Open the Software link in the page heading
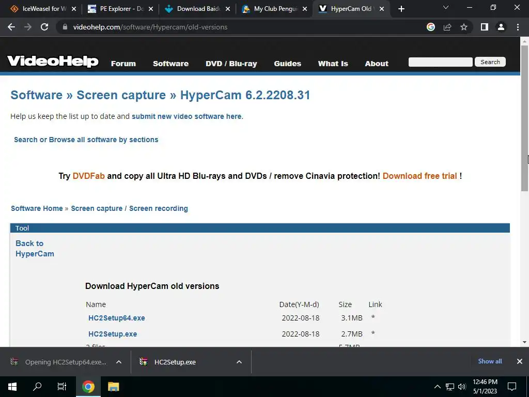The width and height of the screenshot is (529, 397). pyautogui.click(x=37, y=95)
